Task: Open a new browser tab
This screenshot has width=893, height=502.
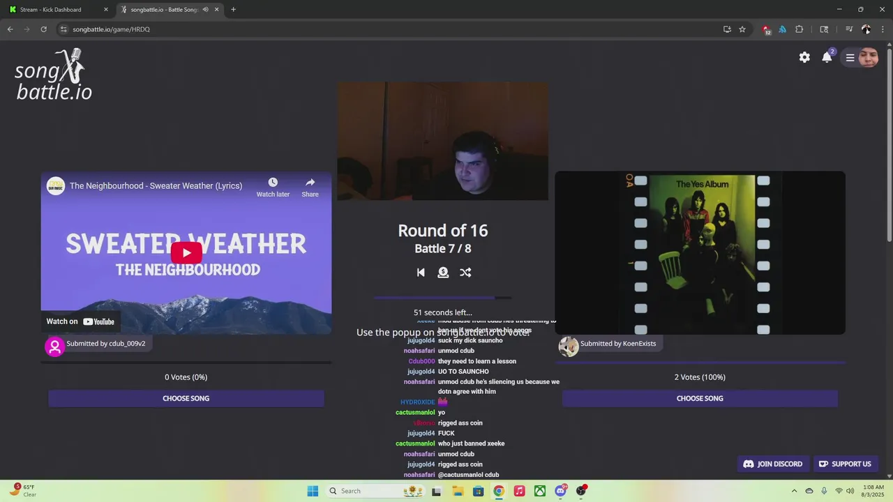Action: 233,10
